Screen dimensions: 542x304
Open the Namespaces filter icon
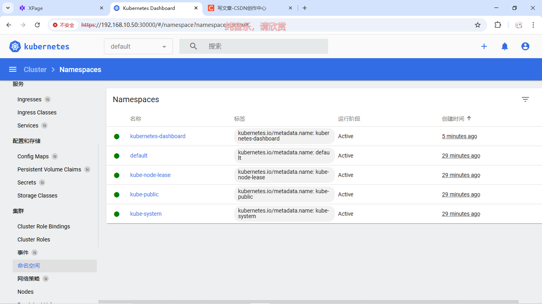pyautogui.click(x=525, y=99)
